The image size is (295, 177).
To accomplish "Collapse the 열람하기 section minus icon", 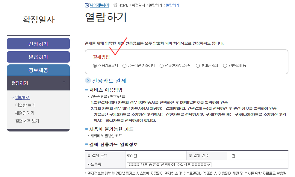I will pos(64,82).
